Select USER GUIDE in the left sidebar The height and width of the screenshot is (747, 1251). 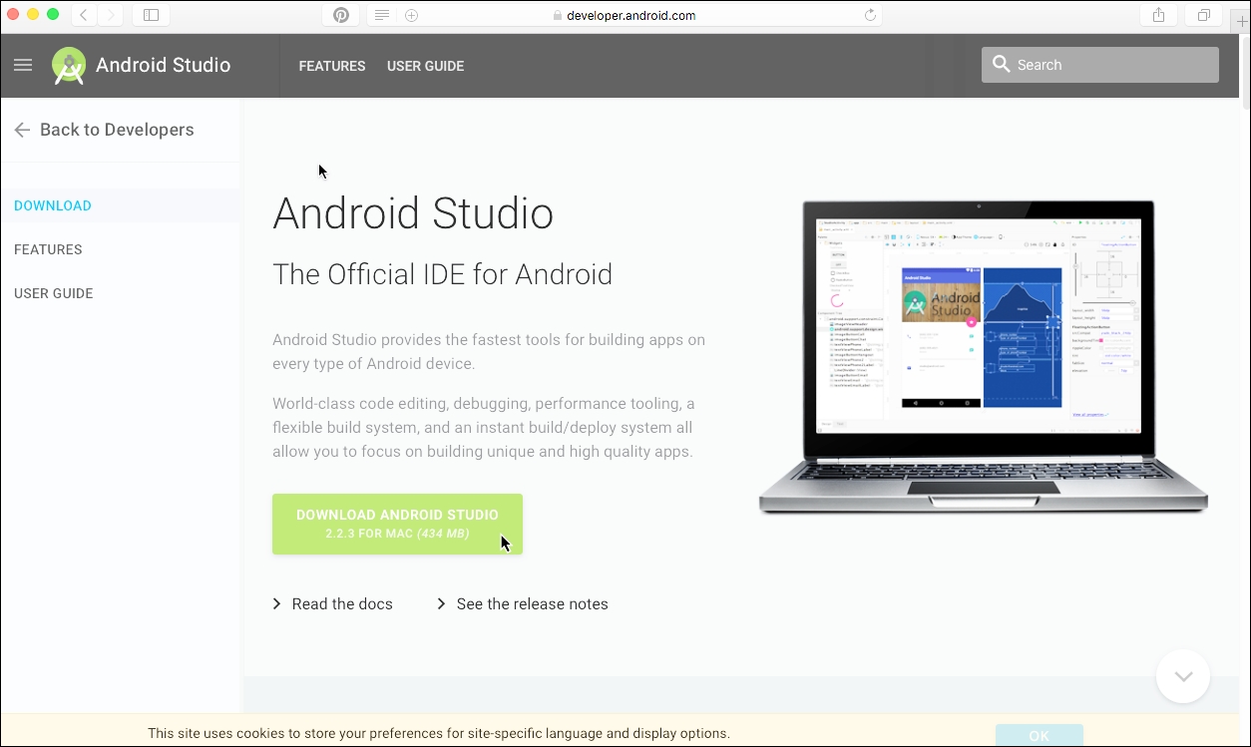tap(54, 293)
